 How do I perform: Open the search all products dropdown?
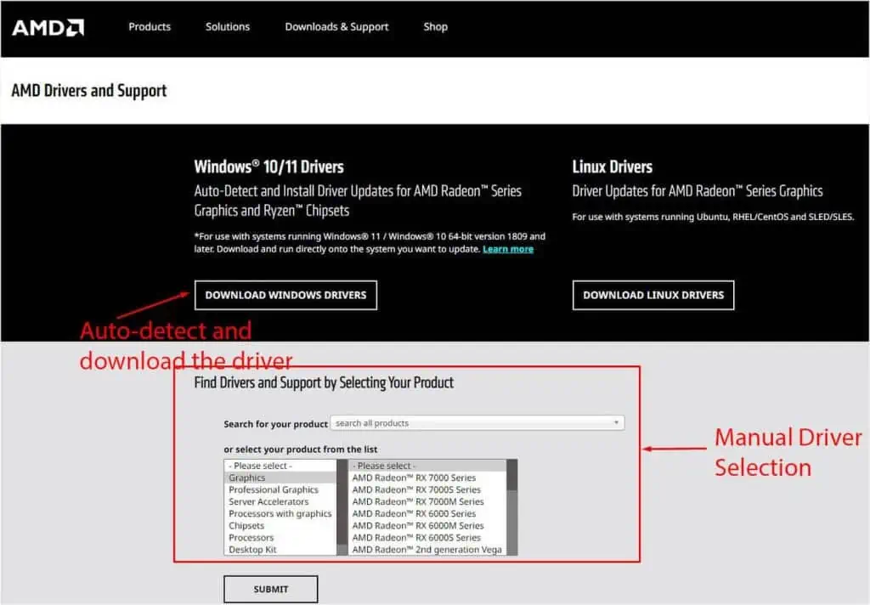[x=477, y=422]
